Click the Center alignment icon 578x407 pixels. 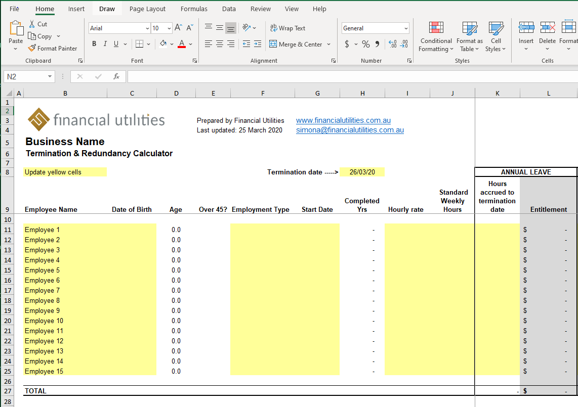(x=219, y=44)
